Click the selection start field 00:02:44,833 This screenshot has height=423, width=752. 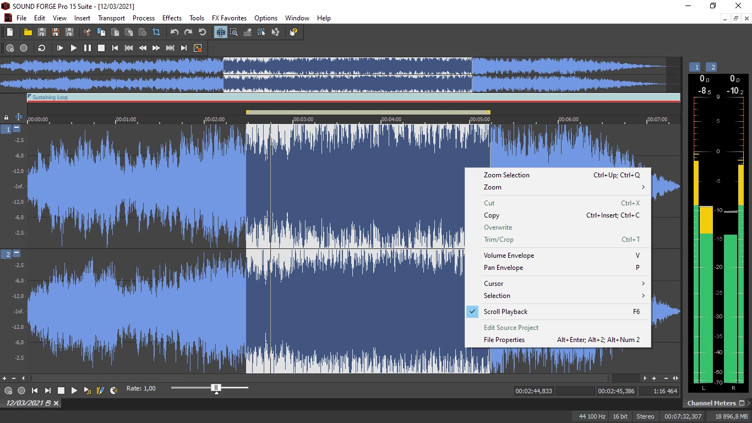(x=533, y=391)
